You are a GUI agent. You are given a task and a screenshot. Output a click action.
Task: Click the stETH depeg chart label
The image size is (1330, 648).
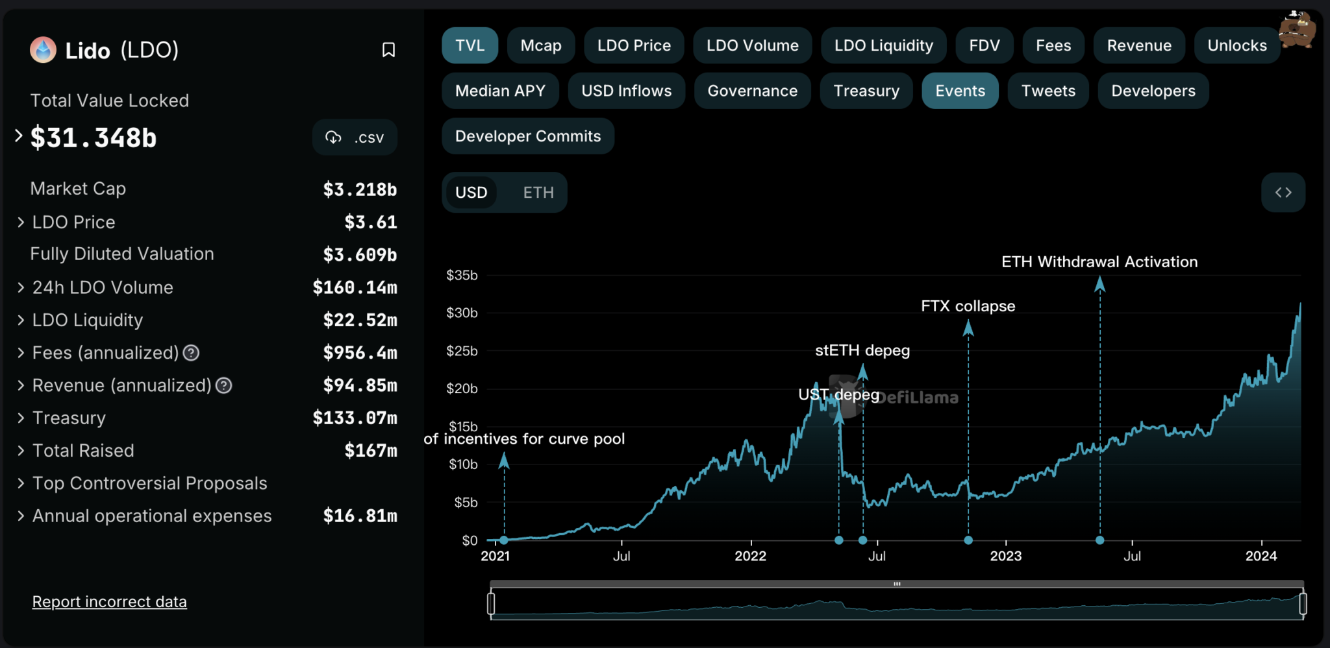pyautogui.click(x=862, y=351)
